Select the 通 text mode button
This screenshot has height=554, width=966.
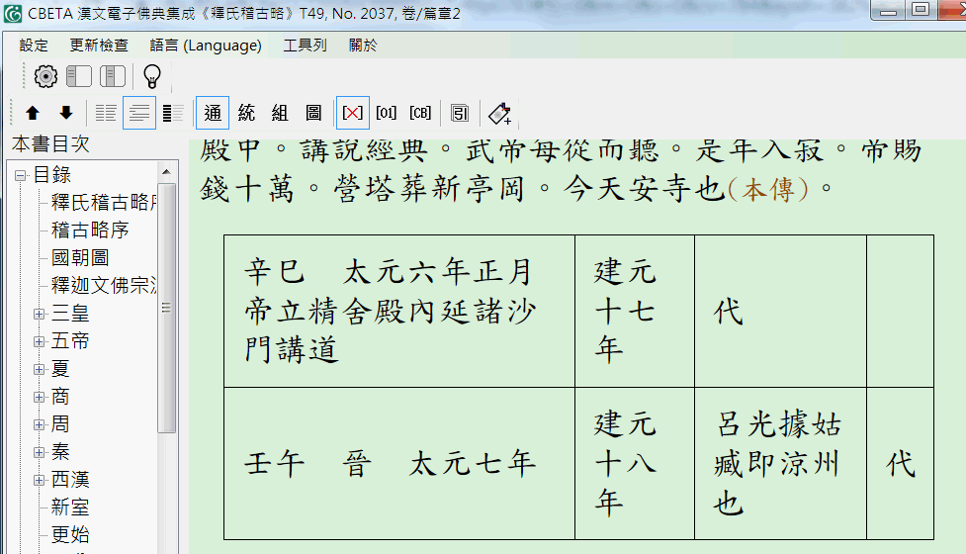point(212,114)
